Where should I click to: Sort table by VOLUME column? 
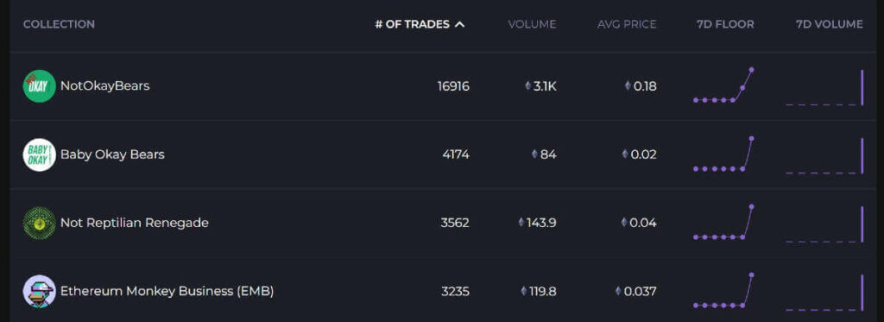click(532, 24)
